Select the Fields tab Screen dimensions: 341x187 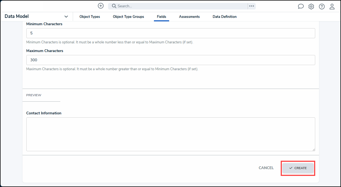click(x=162, y=17)
